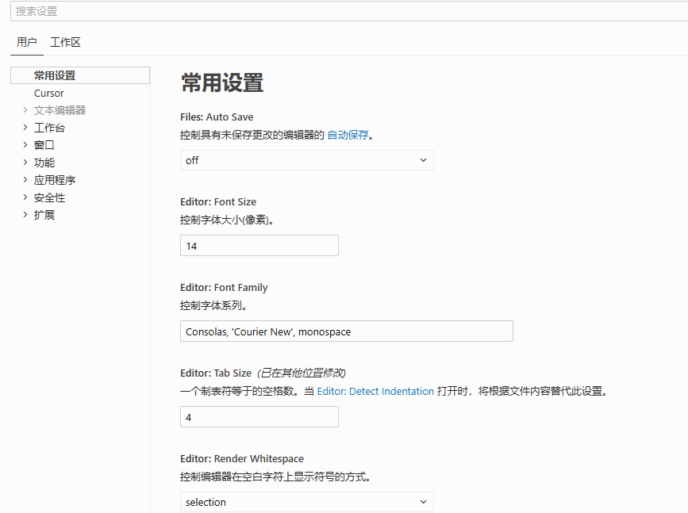Expand the 工作台 chevron
Viewport: 688px width, 513px height.
click(25, 128)
